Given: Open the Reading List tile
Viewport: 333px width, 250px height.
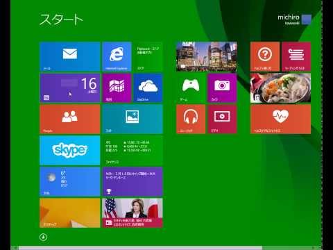Looking at the screenshot, I should 296,56.
